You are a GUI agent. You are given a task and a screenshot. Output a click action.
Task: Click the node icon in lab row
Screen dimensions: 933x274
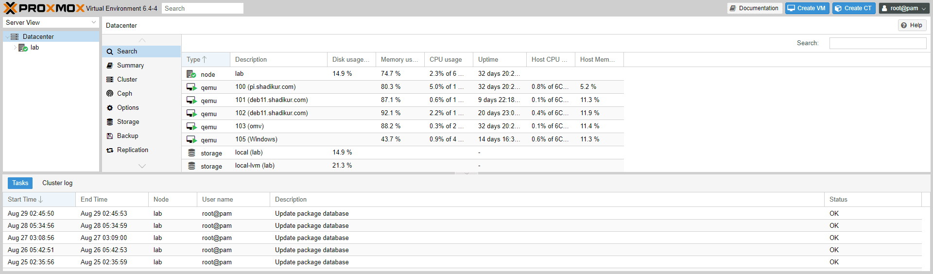pyautogui.click(x=191, y=74)
